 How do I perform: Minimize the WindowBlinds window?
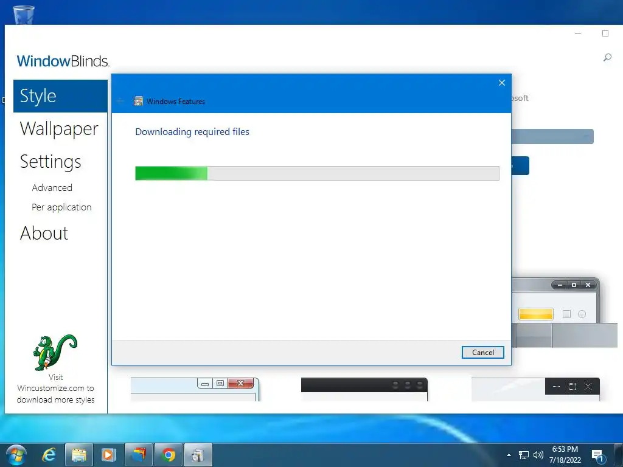[578, 34]
